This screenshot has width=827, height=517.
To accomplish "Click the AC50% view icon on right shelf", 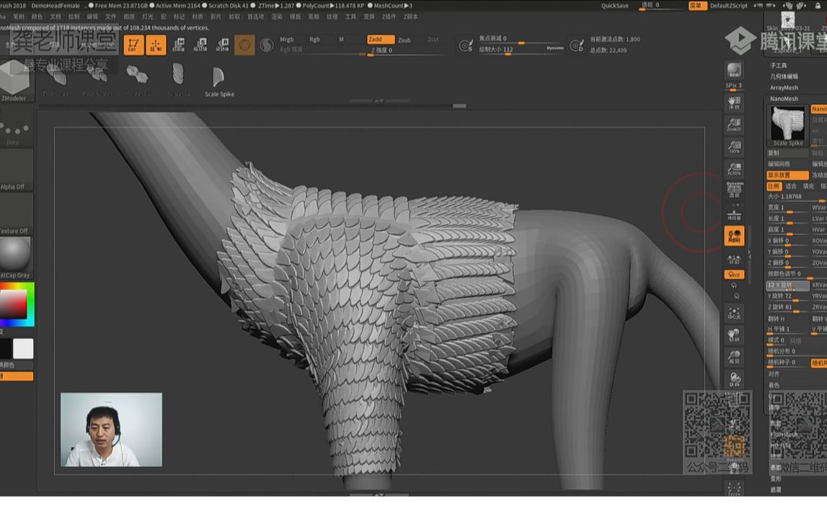I will pyautogui.click(x=734, y=169).
